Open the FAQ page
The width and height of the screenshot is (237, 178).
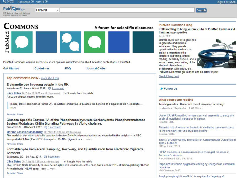click(68, 69)
